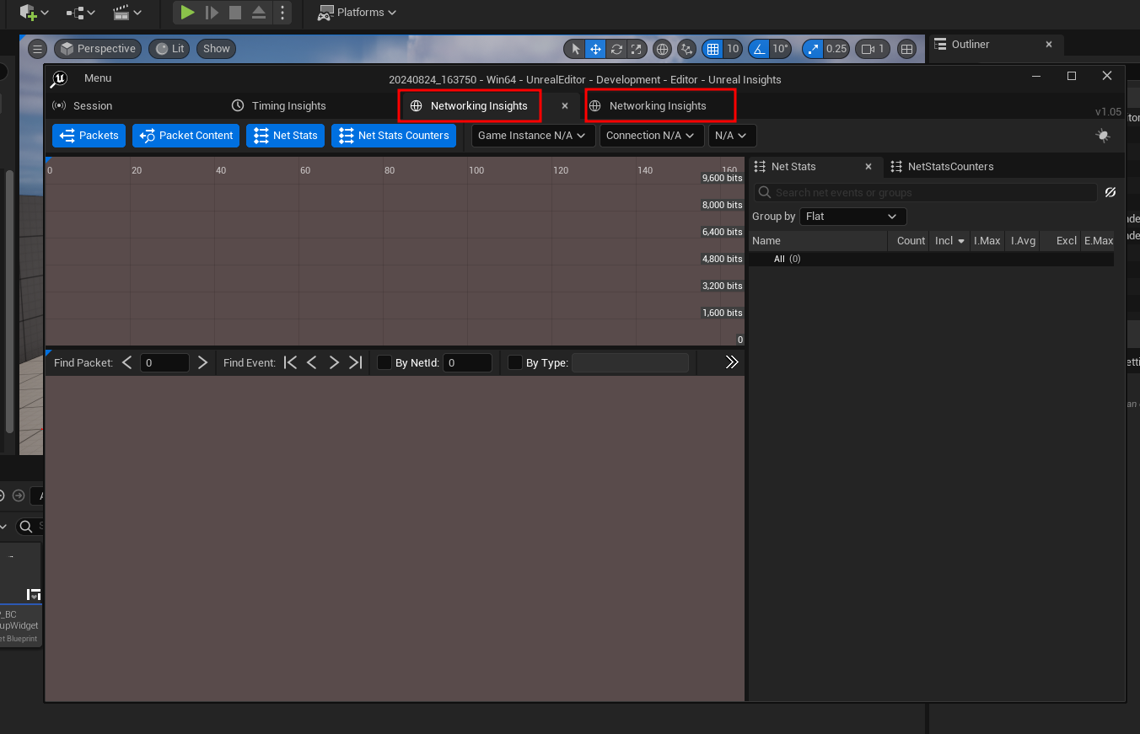Toggle the Packets view button

(89, 136)
